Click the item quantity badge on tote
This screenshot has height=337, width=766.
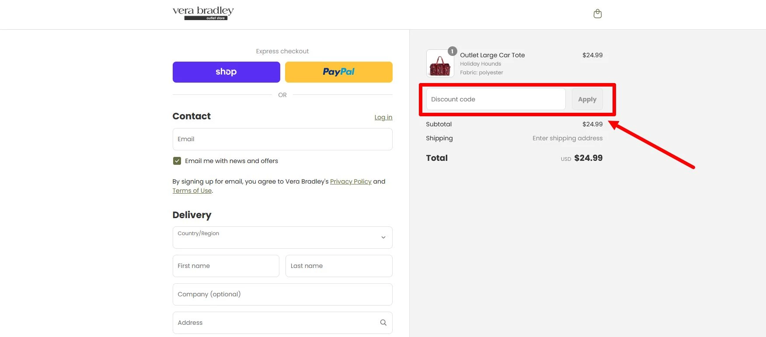click(453, 51)
